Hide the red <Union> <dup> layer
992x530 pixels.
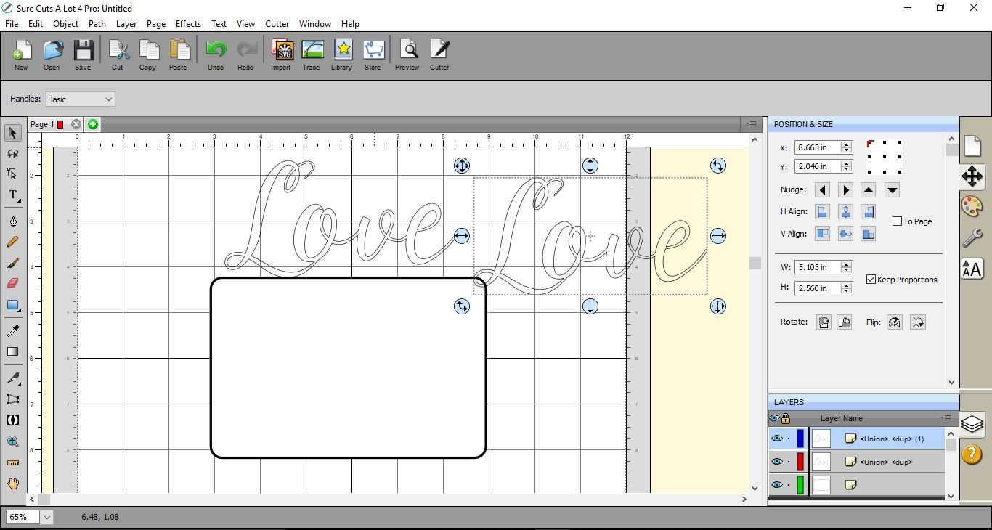coord(777,462)
